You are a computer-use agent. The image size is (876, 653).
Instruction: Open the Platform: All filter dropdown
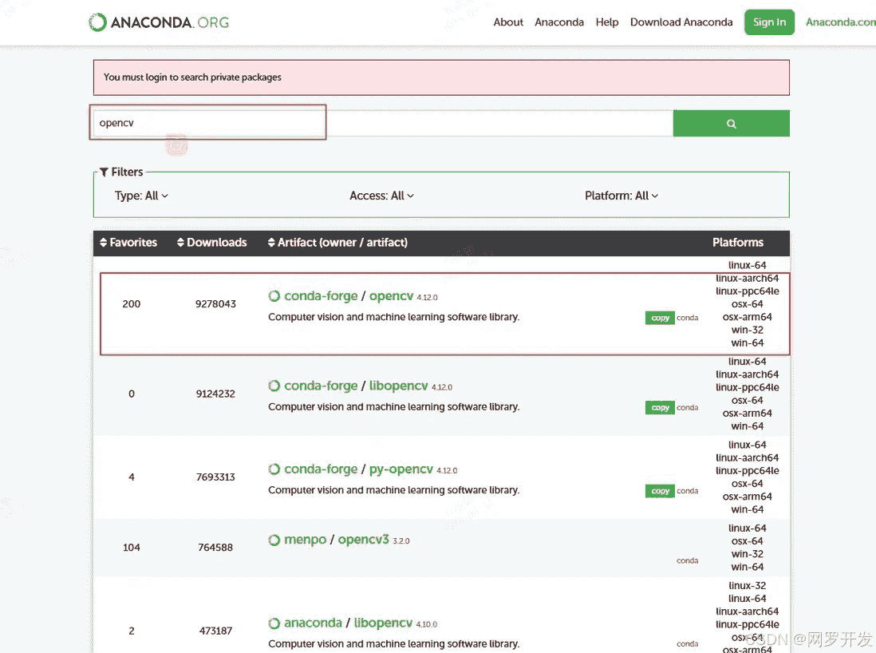[x=621, y=196]
